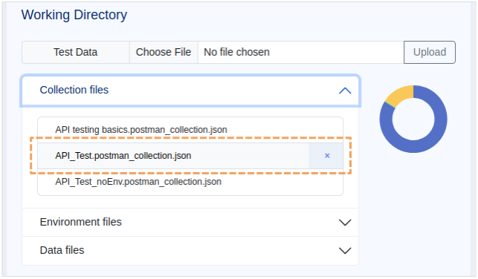Click the yellow segment of the donut chart
The height and width of the screenshot is (279, 478).
pyautogui.click(x=401, y=95)
